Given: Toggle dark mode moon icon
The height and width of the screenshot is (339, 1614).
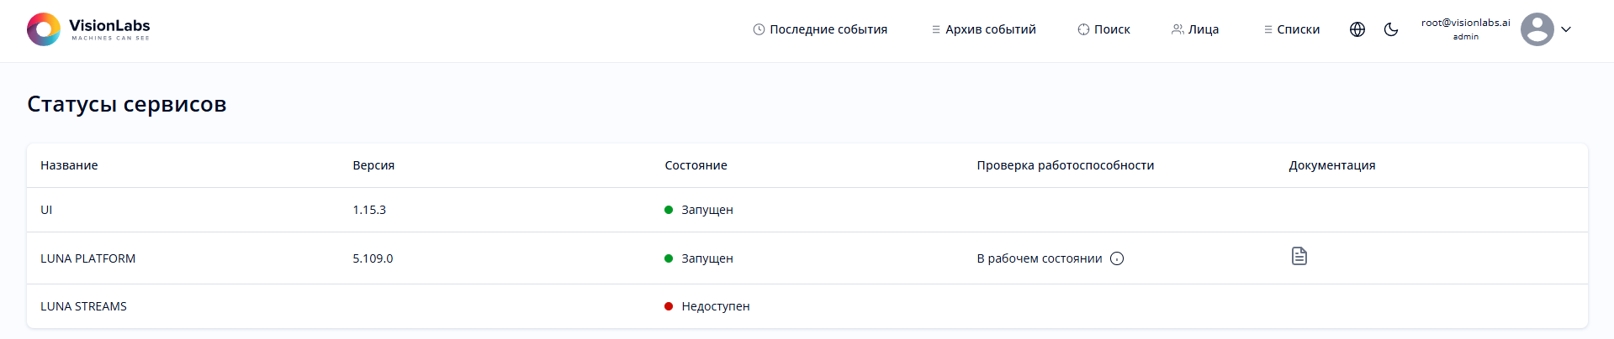Looking at the screenshot, I should (1391, 29).
